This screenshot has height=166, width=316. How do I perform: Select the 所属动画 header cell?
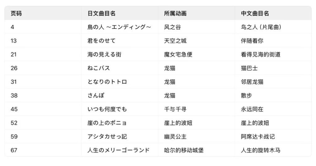coord(175,14)
